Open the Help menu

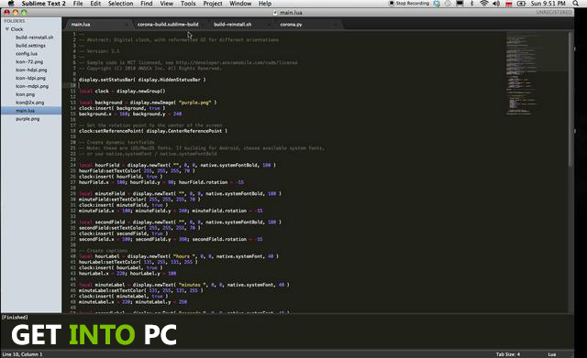click(265, 4)
